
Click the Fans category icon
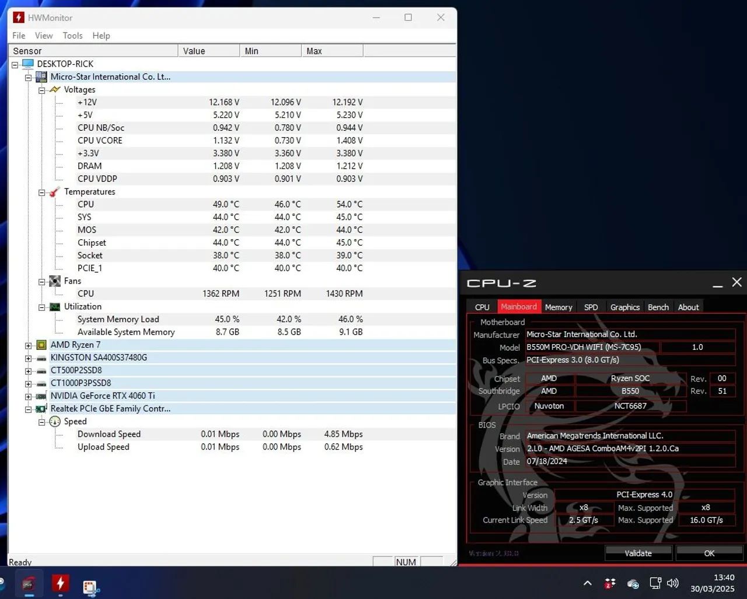(55, 281)
